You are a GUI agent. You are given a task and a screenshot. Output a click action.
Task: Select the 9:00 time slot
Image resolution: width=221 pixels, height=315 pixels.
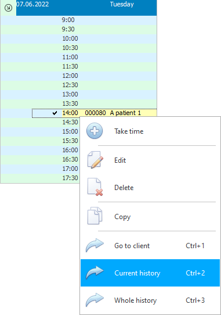click(78, 20)
